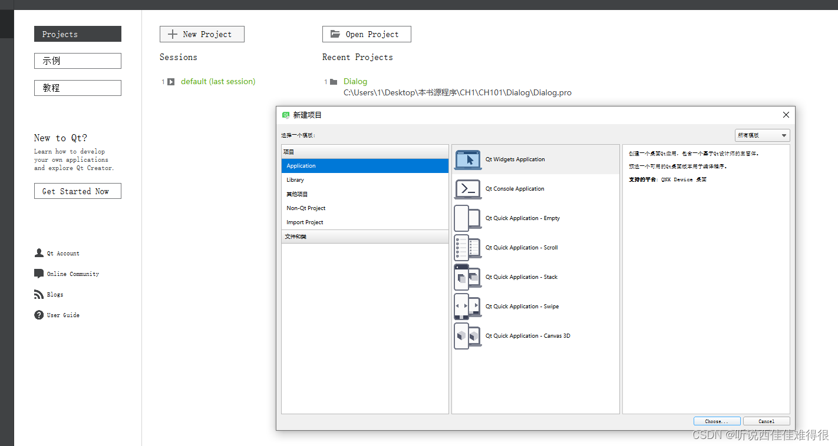Image resolution: width=838 pixels, height=446 pixels.
Task: Click the Qt Quick Application - Swipe label
Action: pyautogui.click(x=522, y=307)
